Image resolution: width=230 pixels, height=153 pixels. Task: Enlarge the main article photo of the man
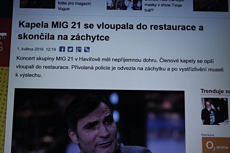[98, 121]
